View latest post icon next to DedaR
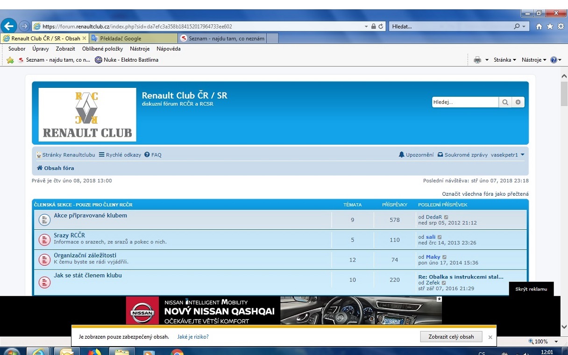Screen dimensions: 568x355 coord(446,217)
